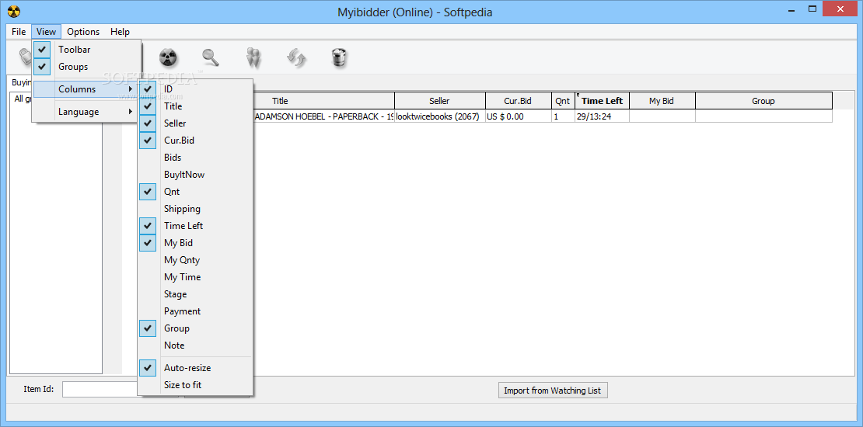
Task: Expand the Columns submenu entry
Action: [x=87, y=89]
